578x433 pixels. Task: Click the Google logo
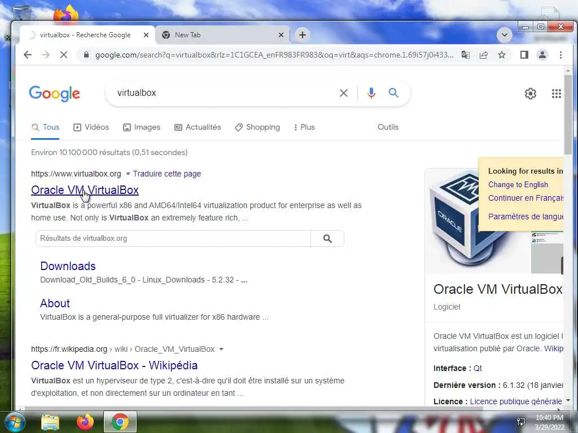[x=55, y=94]
